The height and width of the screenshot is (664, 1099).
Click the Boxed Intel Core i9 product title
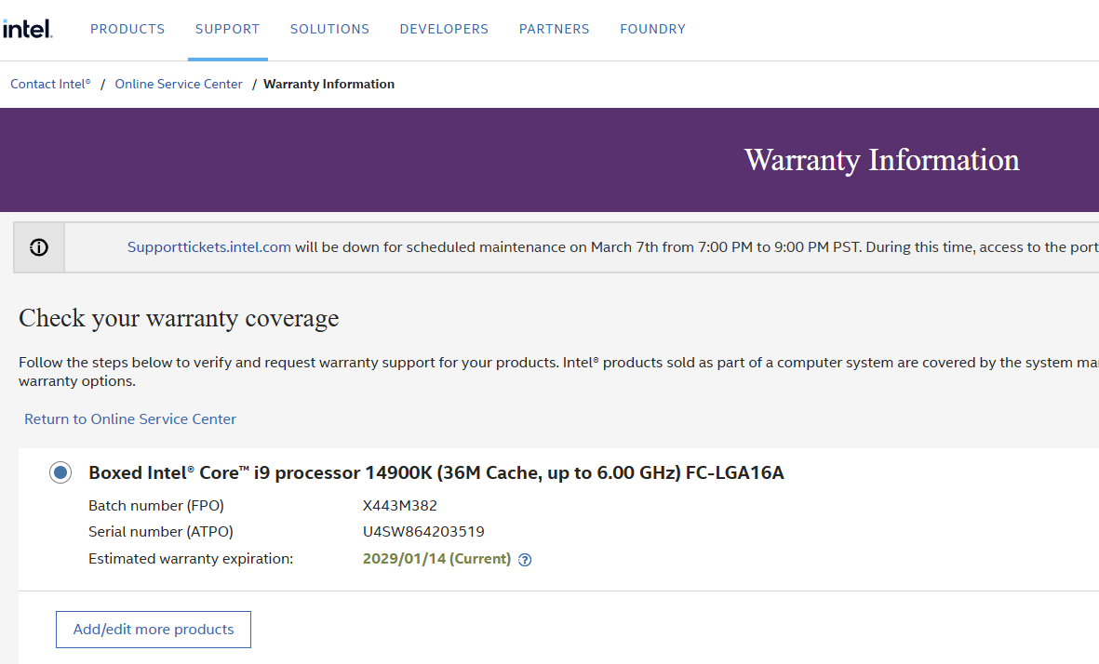pyautogui.click(x=436, y=473)
